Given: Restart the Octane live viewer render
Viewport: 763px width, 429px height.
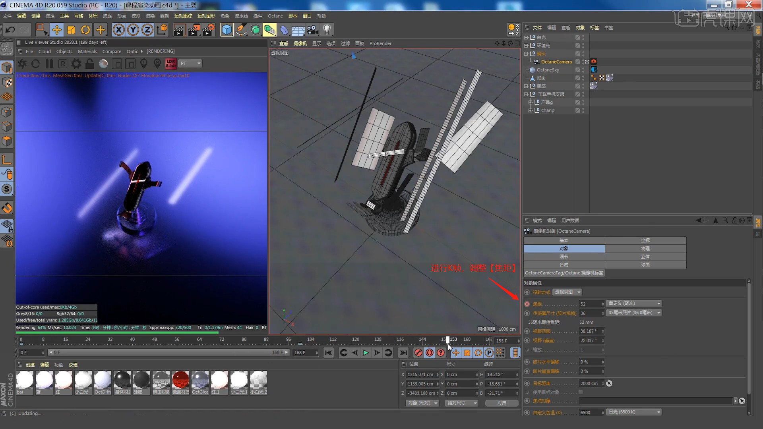Looking at the screenshot, I should (35, 64).
